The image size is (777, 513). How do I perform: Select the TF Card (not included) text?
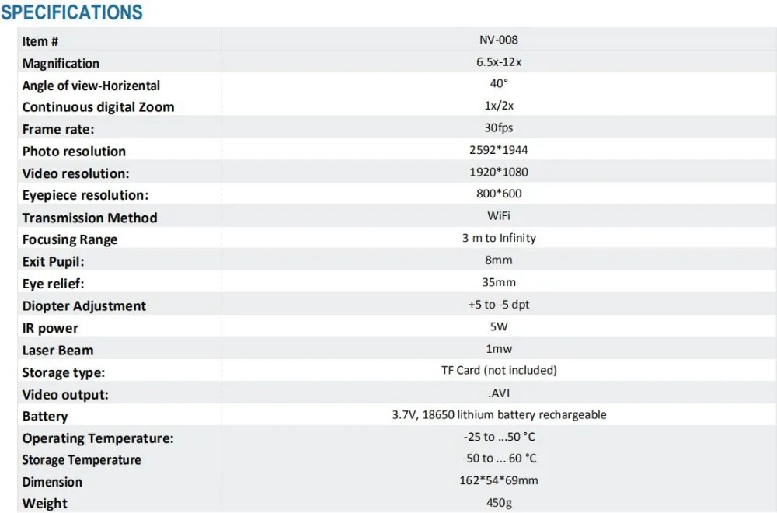coord(499,370)
